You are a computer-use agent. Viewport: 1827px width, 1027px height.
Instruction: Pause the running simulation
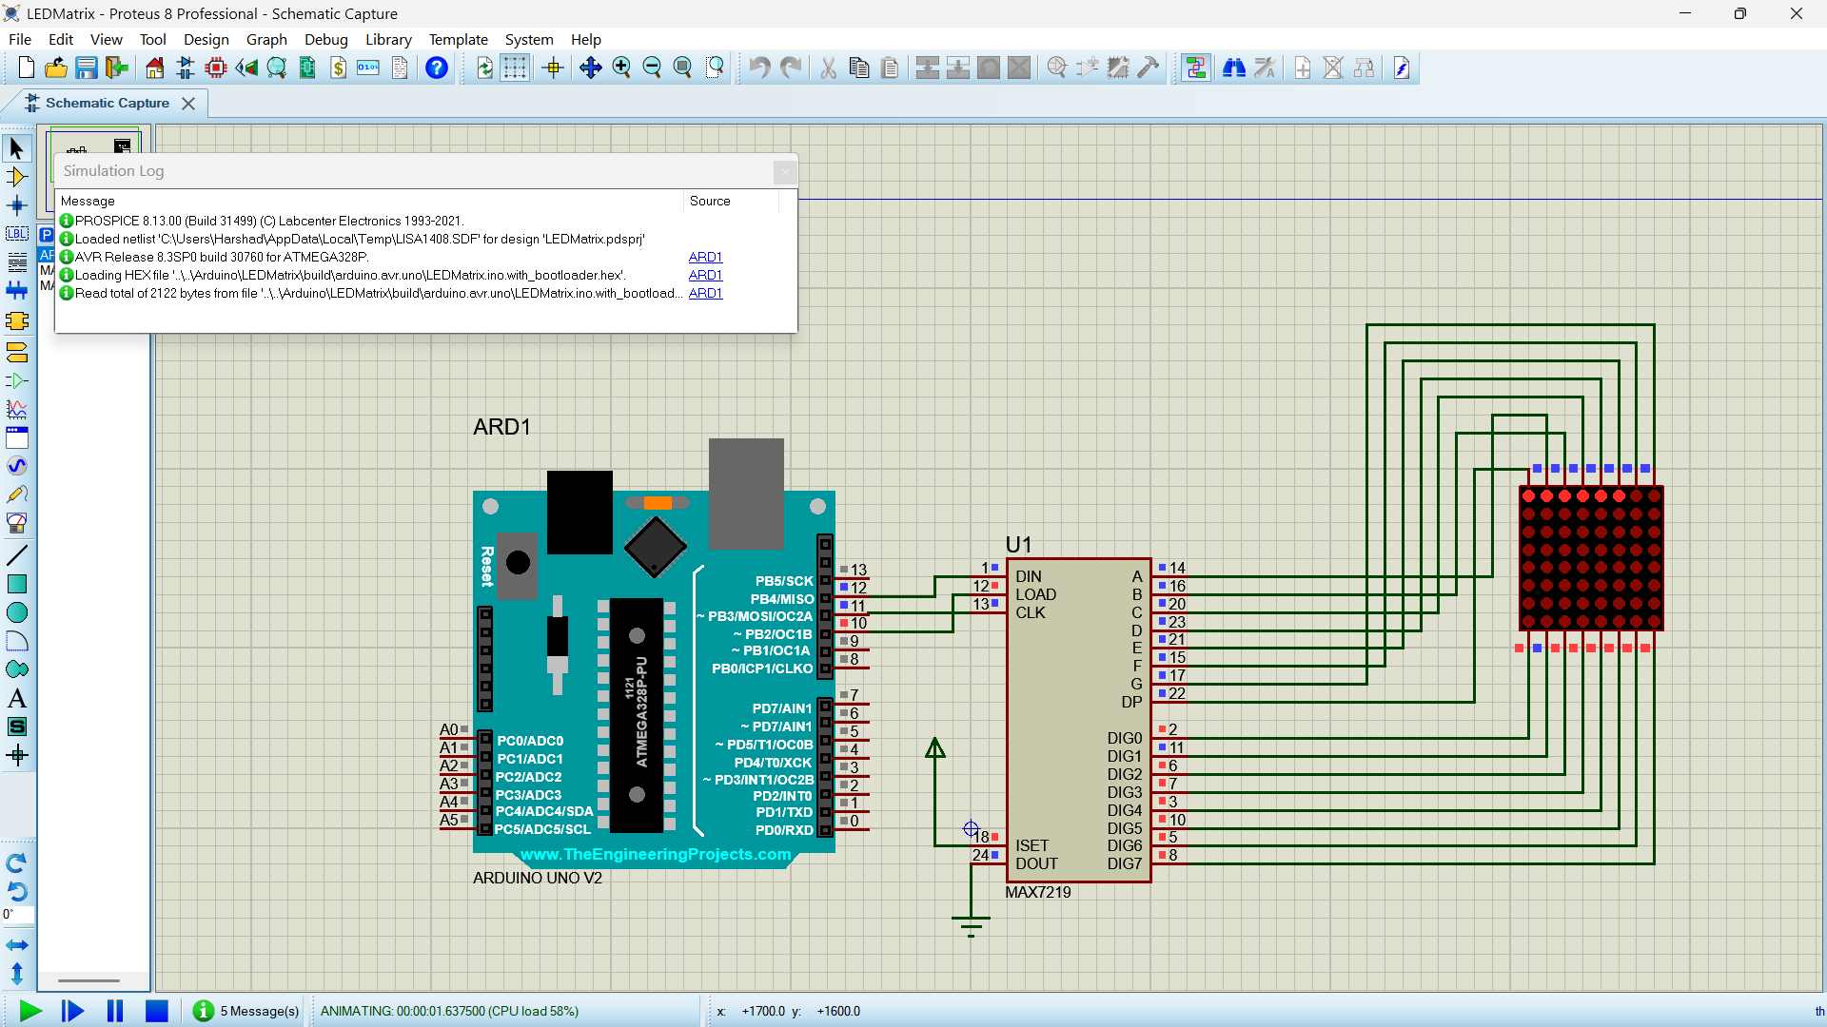pyautogui.click(x=115, y=1011)
